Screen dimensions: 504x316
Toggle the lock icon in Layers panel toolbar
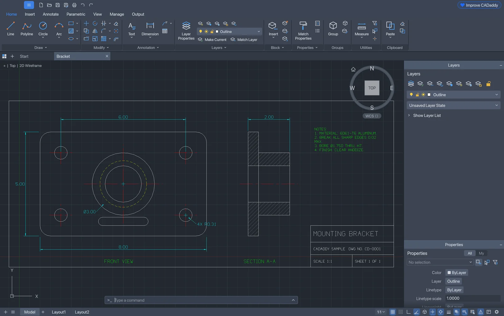coord(488,84)
